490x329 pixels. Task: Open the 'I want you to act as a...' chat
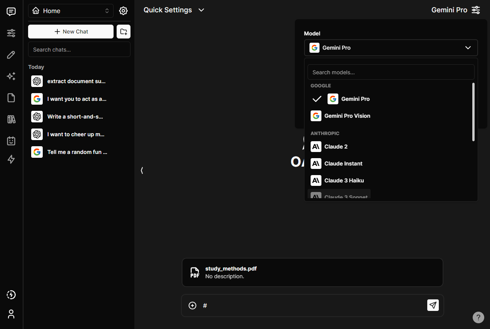click(79, 99)
